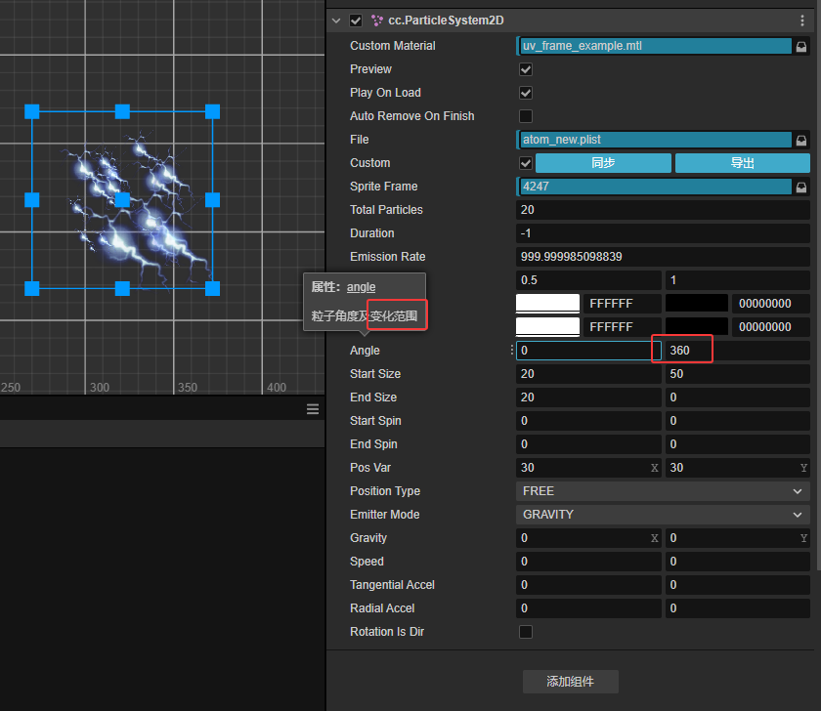Edit Gravity X value
The width and height of the screenshot is (821, 711).
[x=588, y=538]
